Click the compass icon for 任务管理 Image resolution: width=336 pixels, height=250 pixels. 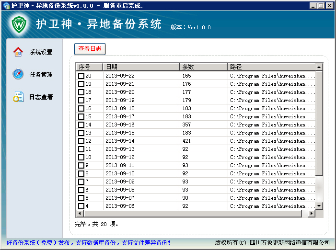coord(18,74)
